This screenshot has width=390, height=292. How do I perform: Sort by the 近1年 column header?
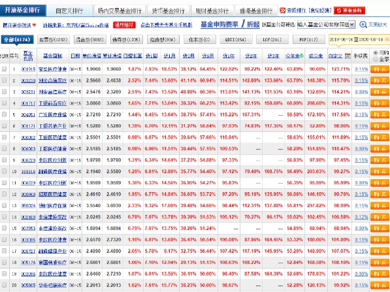229,56
